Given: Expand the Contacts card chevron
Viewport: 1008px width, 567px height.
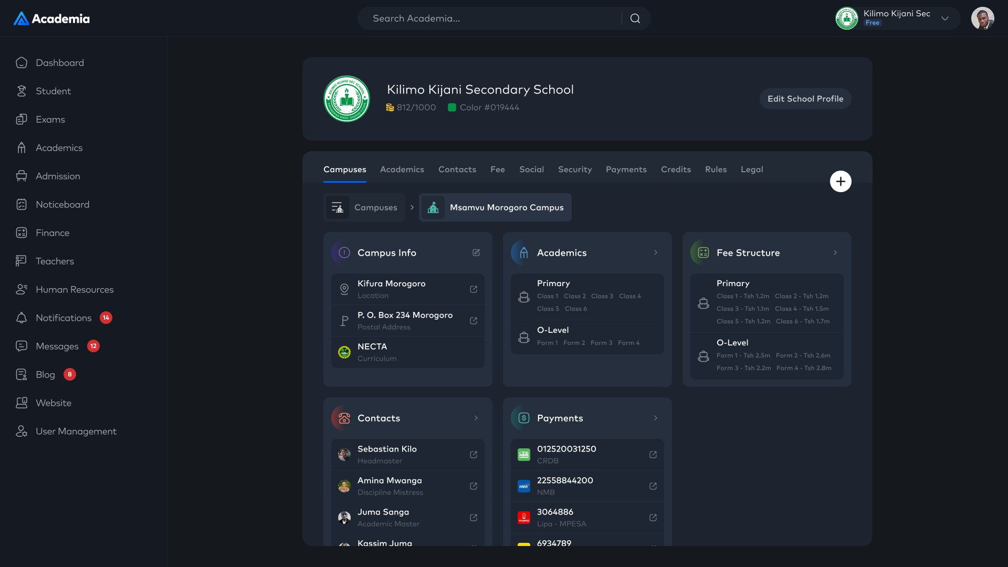Looking at the screenshot, I should tap(476, 418).
